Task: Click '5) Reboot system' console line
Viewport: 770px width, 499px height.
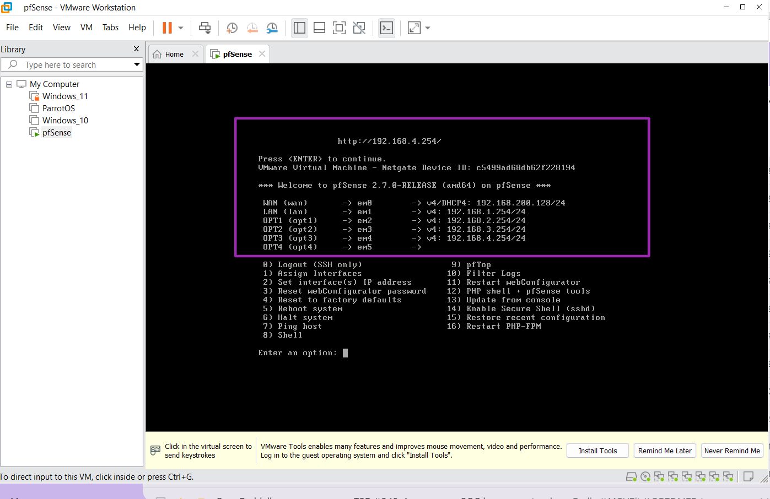Action: point(303,309)
